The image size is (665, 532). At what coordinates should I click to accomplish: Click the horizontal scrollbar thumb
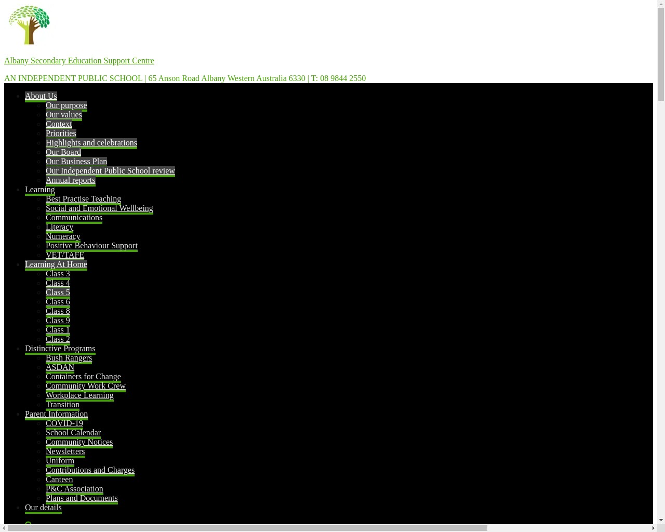point(247,528)
